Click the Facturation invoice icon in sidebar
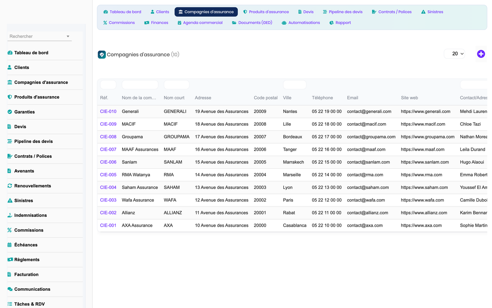492x308 pixels. [x=10, y=274]
